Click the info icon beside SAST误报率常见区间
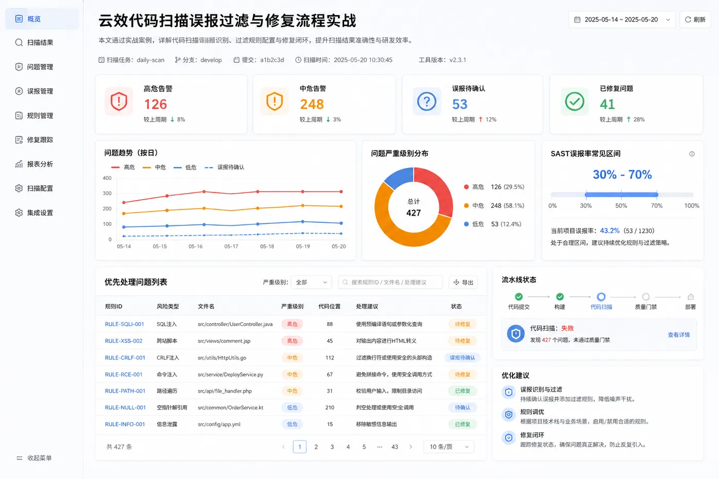Viewport: 719px width, 479px height. (692, 154)
